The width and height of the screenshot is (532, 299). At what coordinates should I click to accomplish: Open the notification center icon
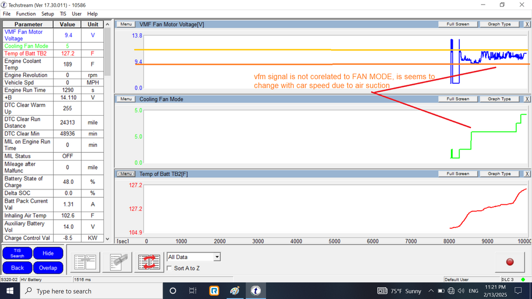(518, 291)
